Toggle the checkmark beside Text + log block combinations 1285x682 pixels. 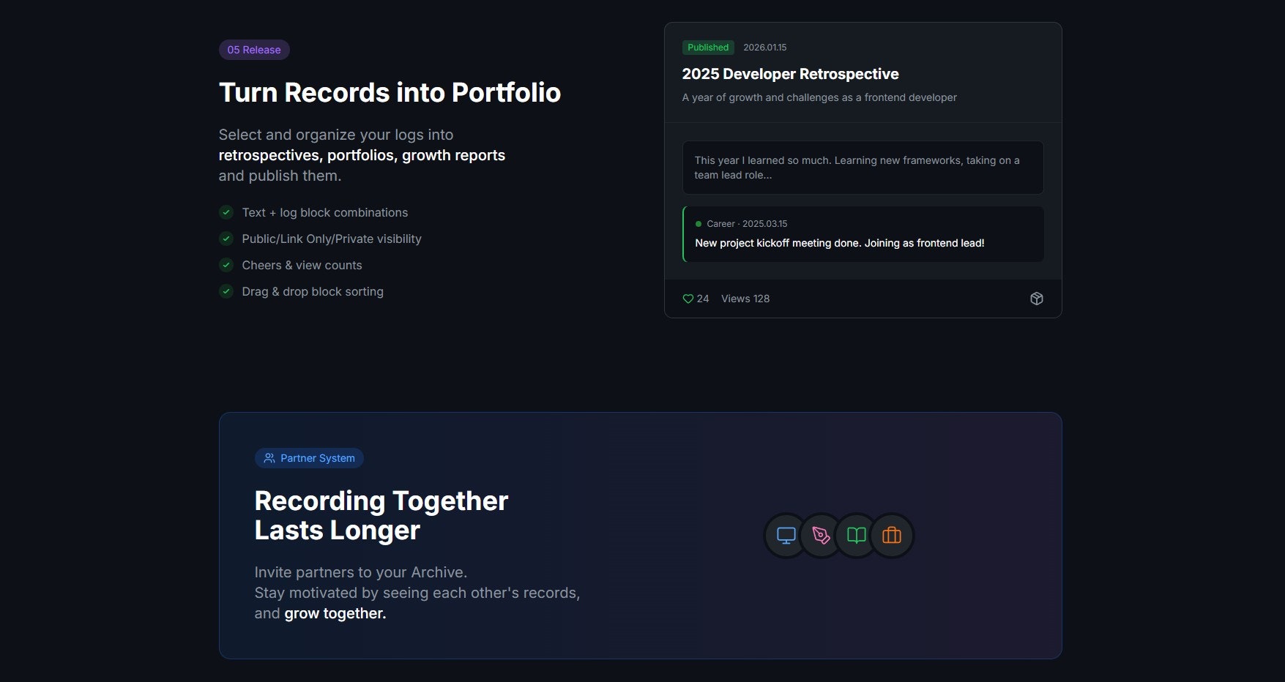click(x=226, y=212)
